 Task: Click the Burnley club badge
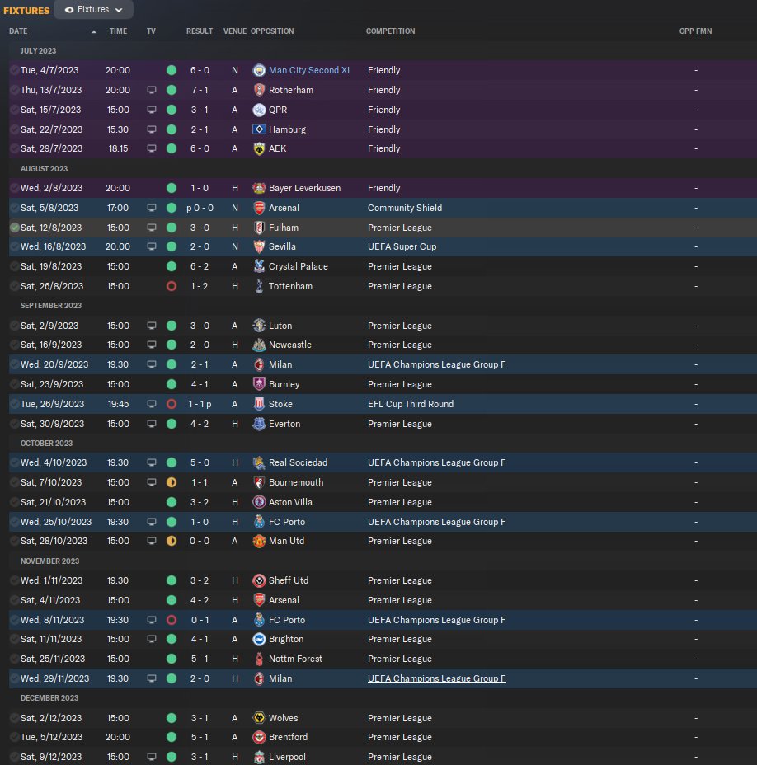coord(259,384)
